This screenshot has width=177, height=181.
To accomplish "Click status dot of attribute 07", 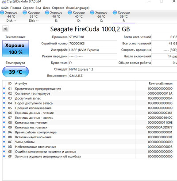I will pyautogui.click(x=4, y=117).
